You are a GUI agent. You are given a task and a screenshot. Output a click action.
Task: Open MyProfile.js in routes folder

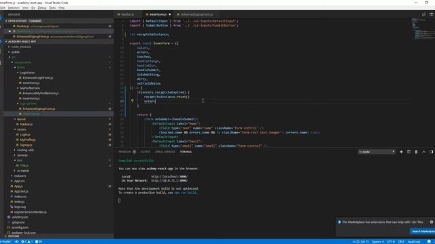(27, 140)
